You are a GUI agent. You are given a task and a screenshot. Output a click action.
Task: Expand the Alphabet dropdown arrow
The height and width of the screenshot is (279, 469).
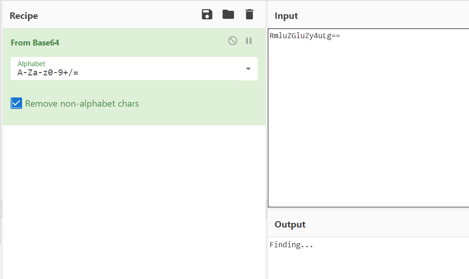(248, 68)
